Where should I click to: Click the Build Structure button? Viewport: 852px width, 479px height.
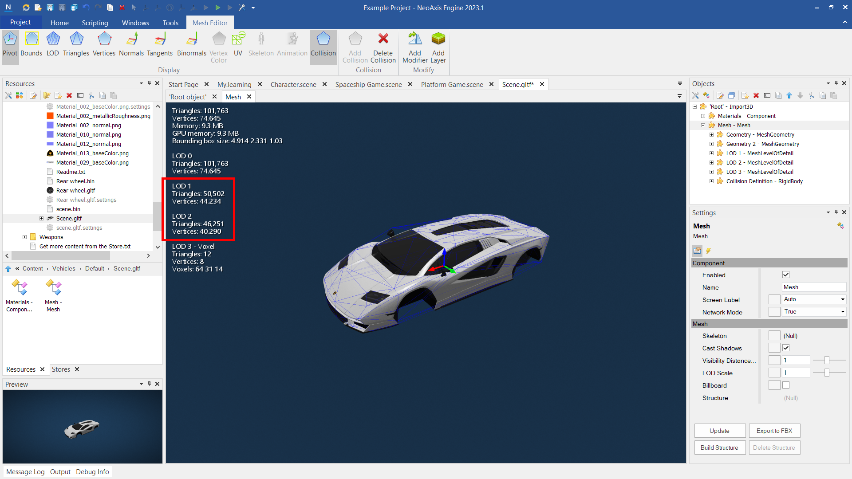click(x=719, y=448)
